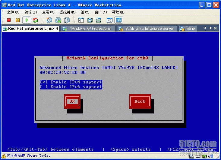This screenshot has width=221, height=160.
Task: Open the 查看(V) menu
Action: tap(48, 12)
